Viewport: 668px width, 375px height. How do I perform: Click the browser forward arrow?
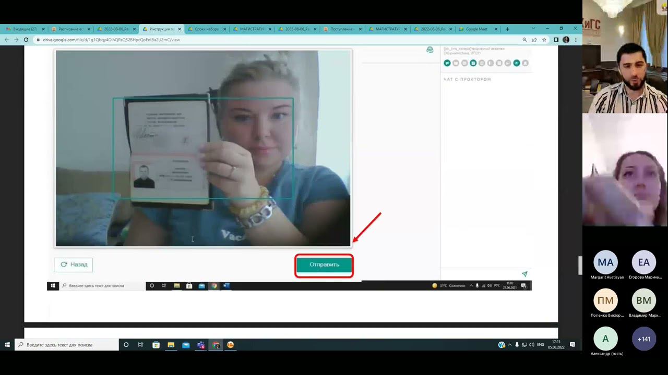point(16,40)
